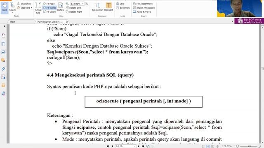Go to last page
The height and width of the screenshot is (148, 264).
(143, 146)
